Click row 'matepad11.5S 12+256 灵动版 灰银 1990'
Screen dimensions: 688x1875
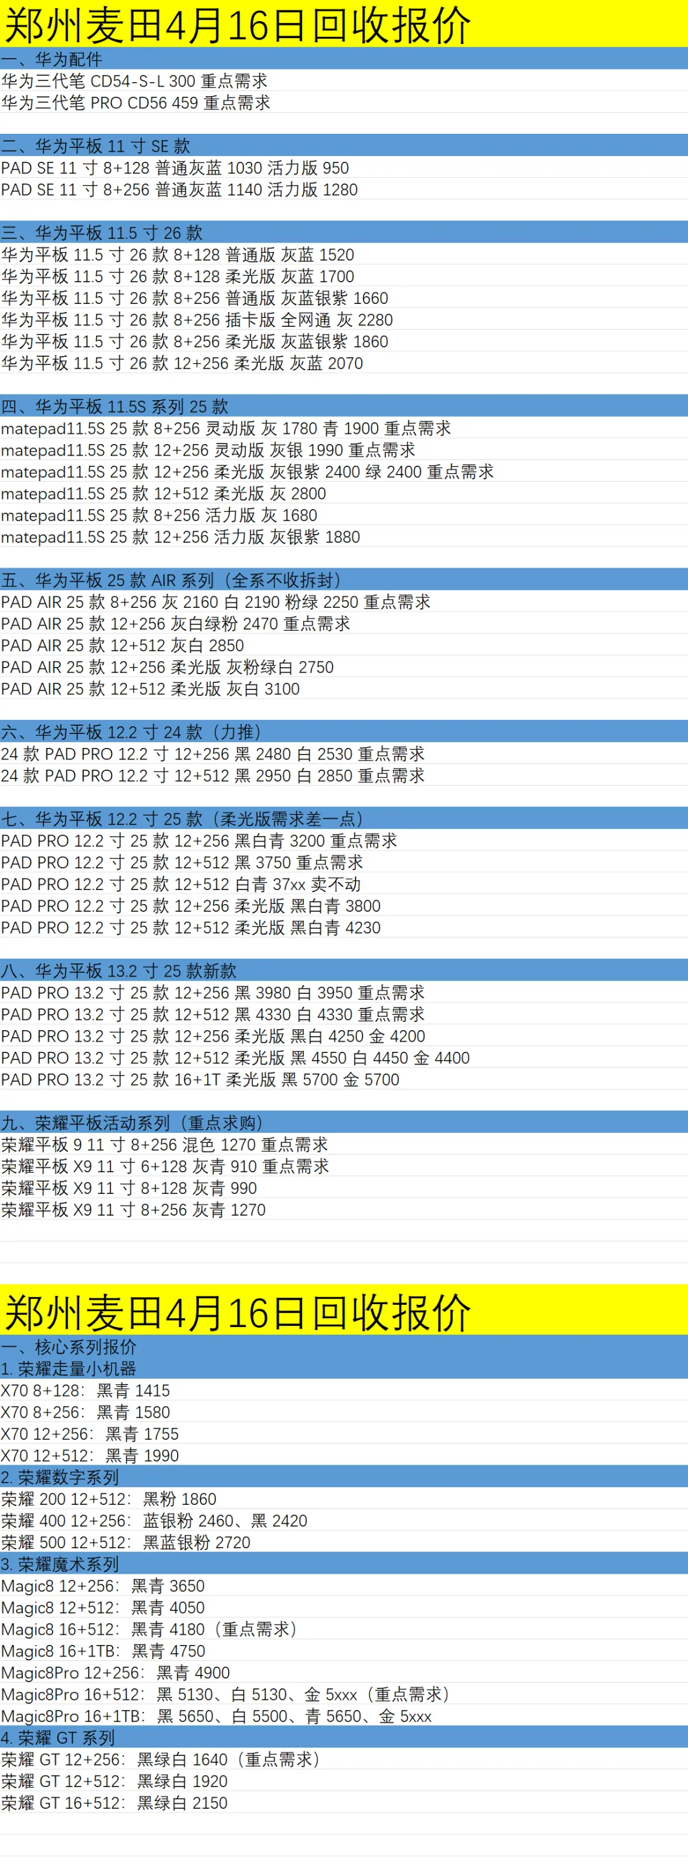pyautogui.click(x=343, y=450)
